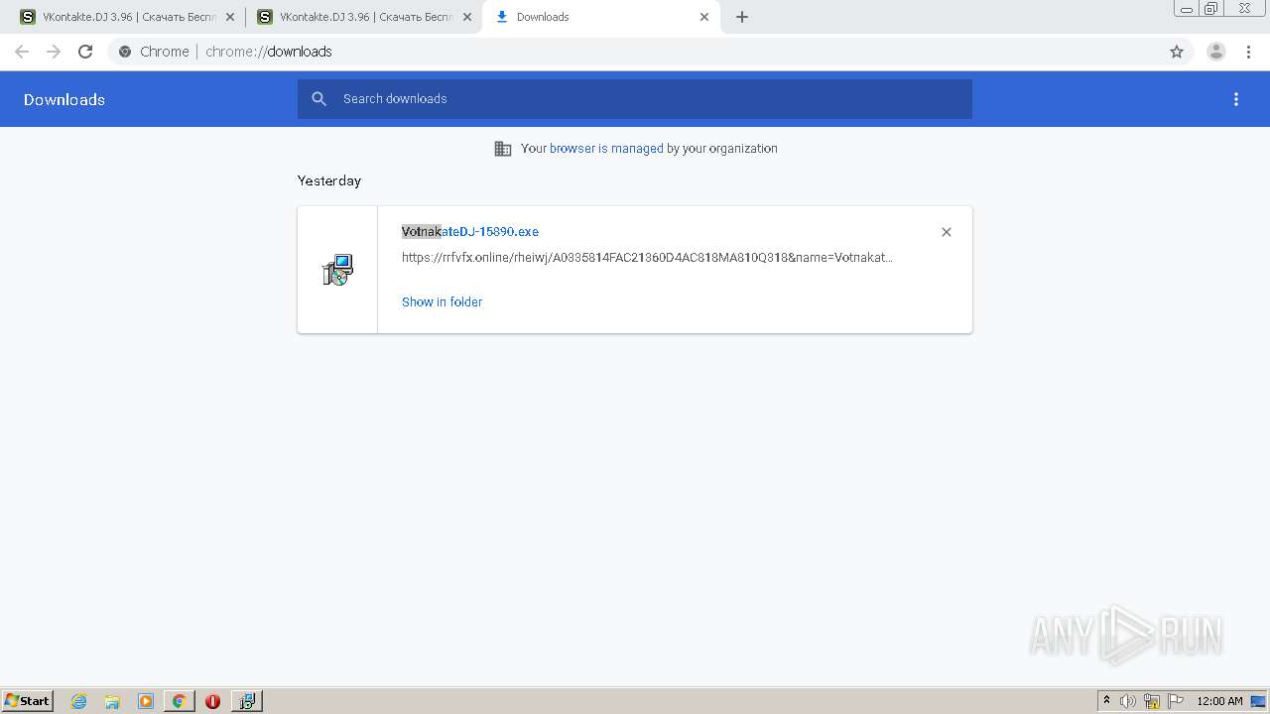Screen dimensions: 1270x714
Task: Close the second VKontakte.DJ tab
Action: pos(467,17)
